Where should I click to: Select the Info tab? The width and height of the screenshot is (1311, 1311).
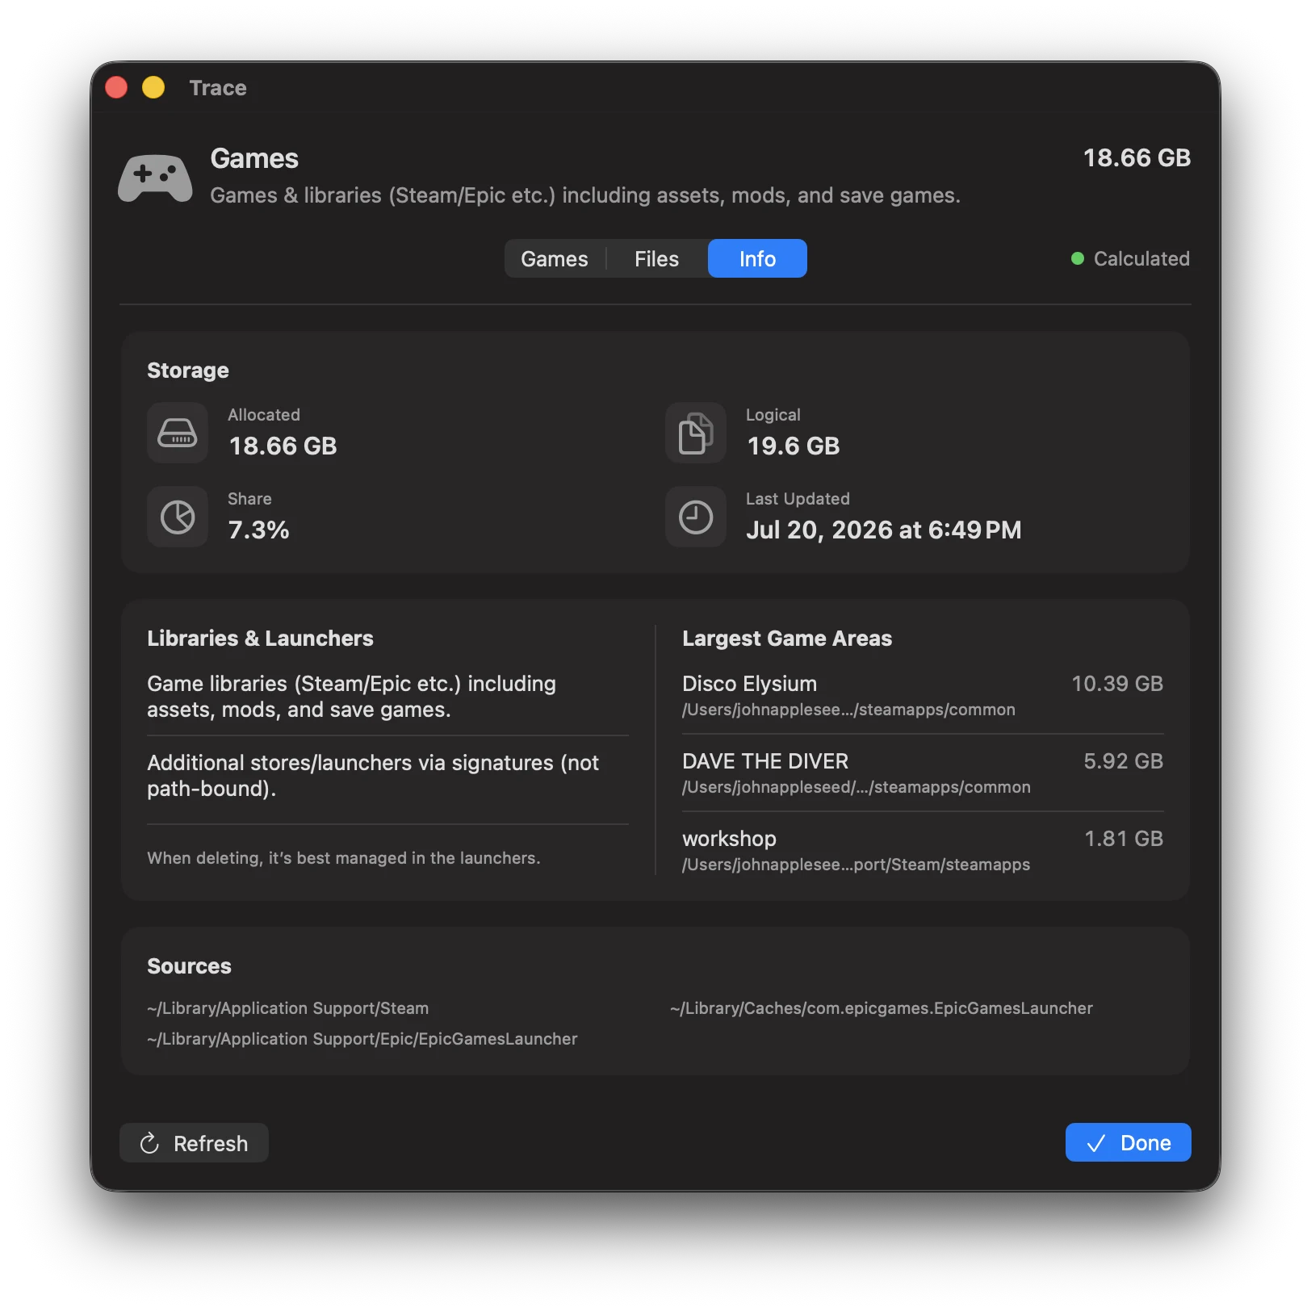click(757, 258)
